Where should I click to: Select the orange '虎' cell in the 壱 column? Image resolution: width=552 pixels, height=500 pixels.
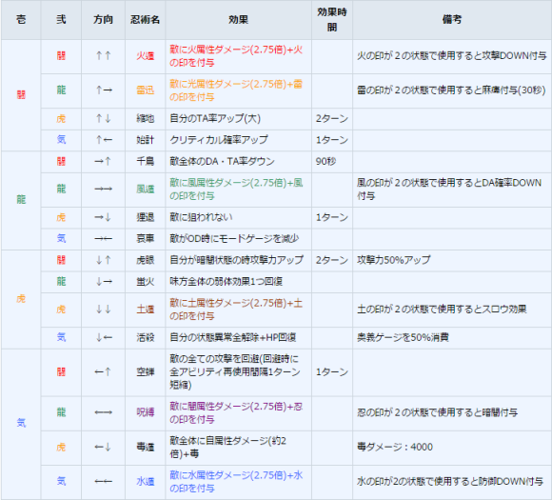pyautogui.click(x=21, y=299)
